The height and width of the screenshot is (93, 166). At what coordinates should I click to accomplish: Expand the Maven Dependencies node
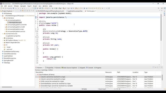[3, 43]
